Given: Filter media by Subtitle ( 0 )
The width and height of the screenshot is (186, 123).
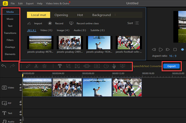Looking at the screenshot, I should click(x=97, y=30).
